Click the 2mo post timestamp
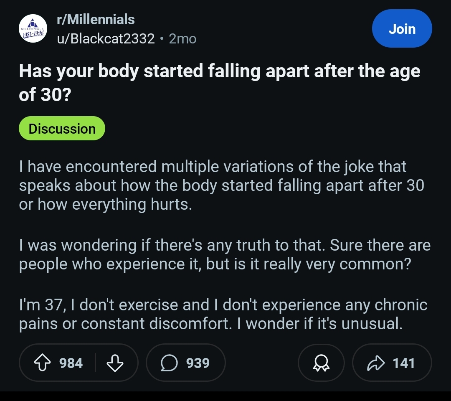Image resolution: width=451 pixels, height=401 pixels. click(x=182, y=39)
